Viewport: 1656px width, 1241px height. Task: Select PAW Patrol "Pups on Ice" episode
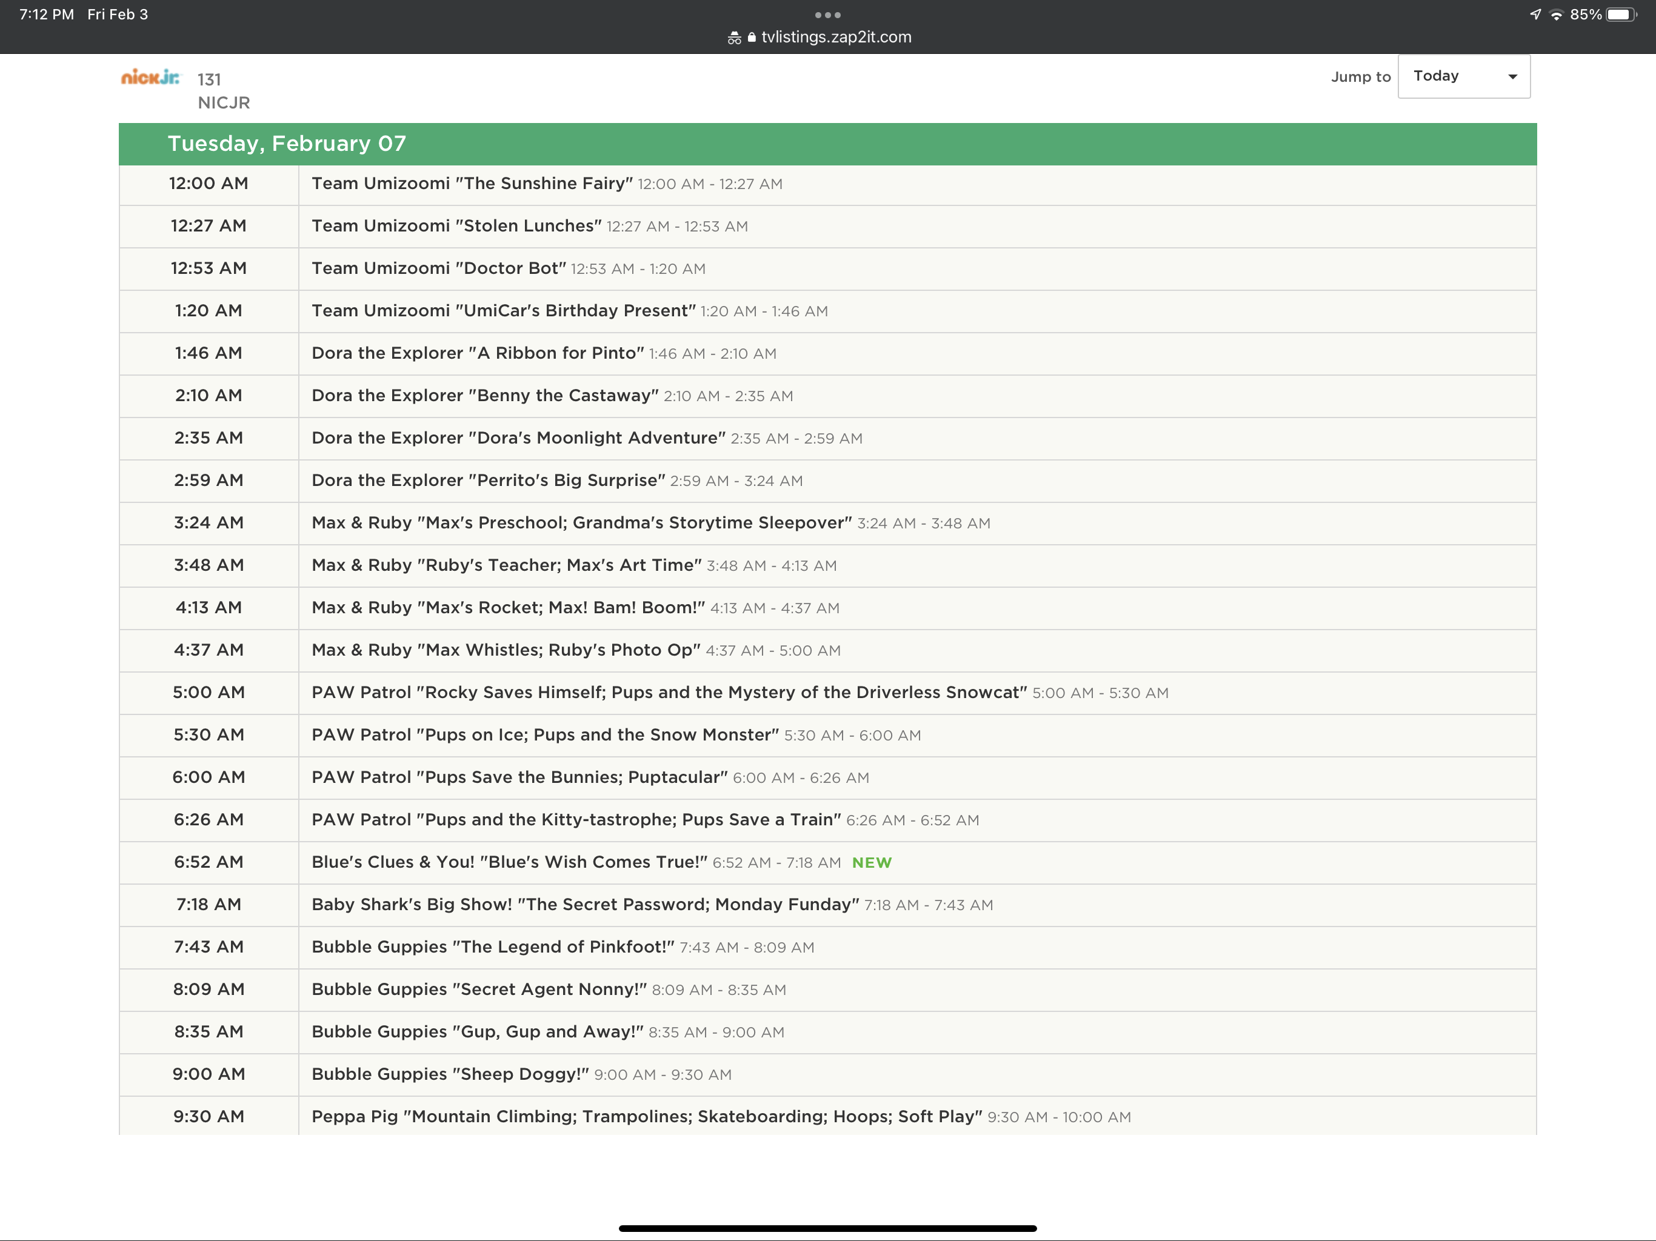(x=545, y=735)
